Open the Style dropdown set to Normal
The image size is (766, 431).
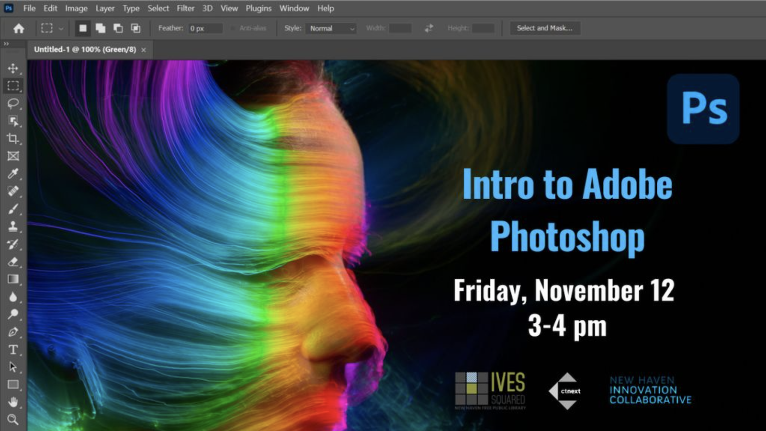click(331, 28)
